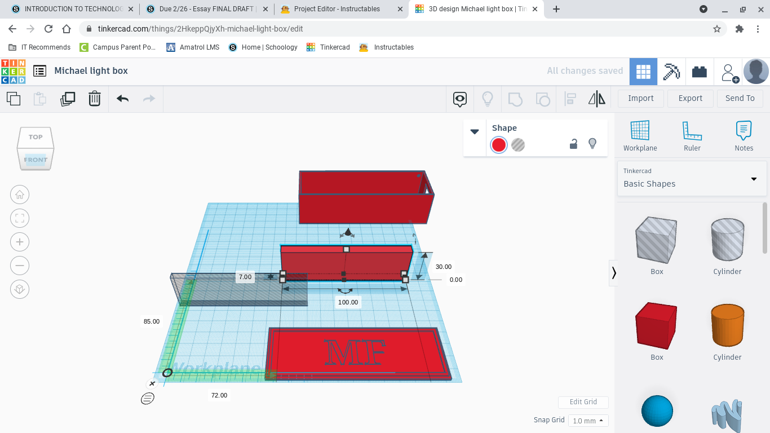The width and height of the screenshot is (770, 433).
Task: Open the Instructables bookmark
Action: [x=387, y=47]
